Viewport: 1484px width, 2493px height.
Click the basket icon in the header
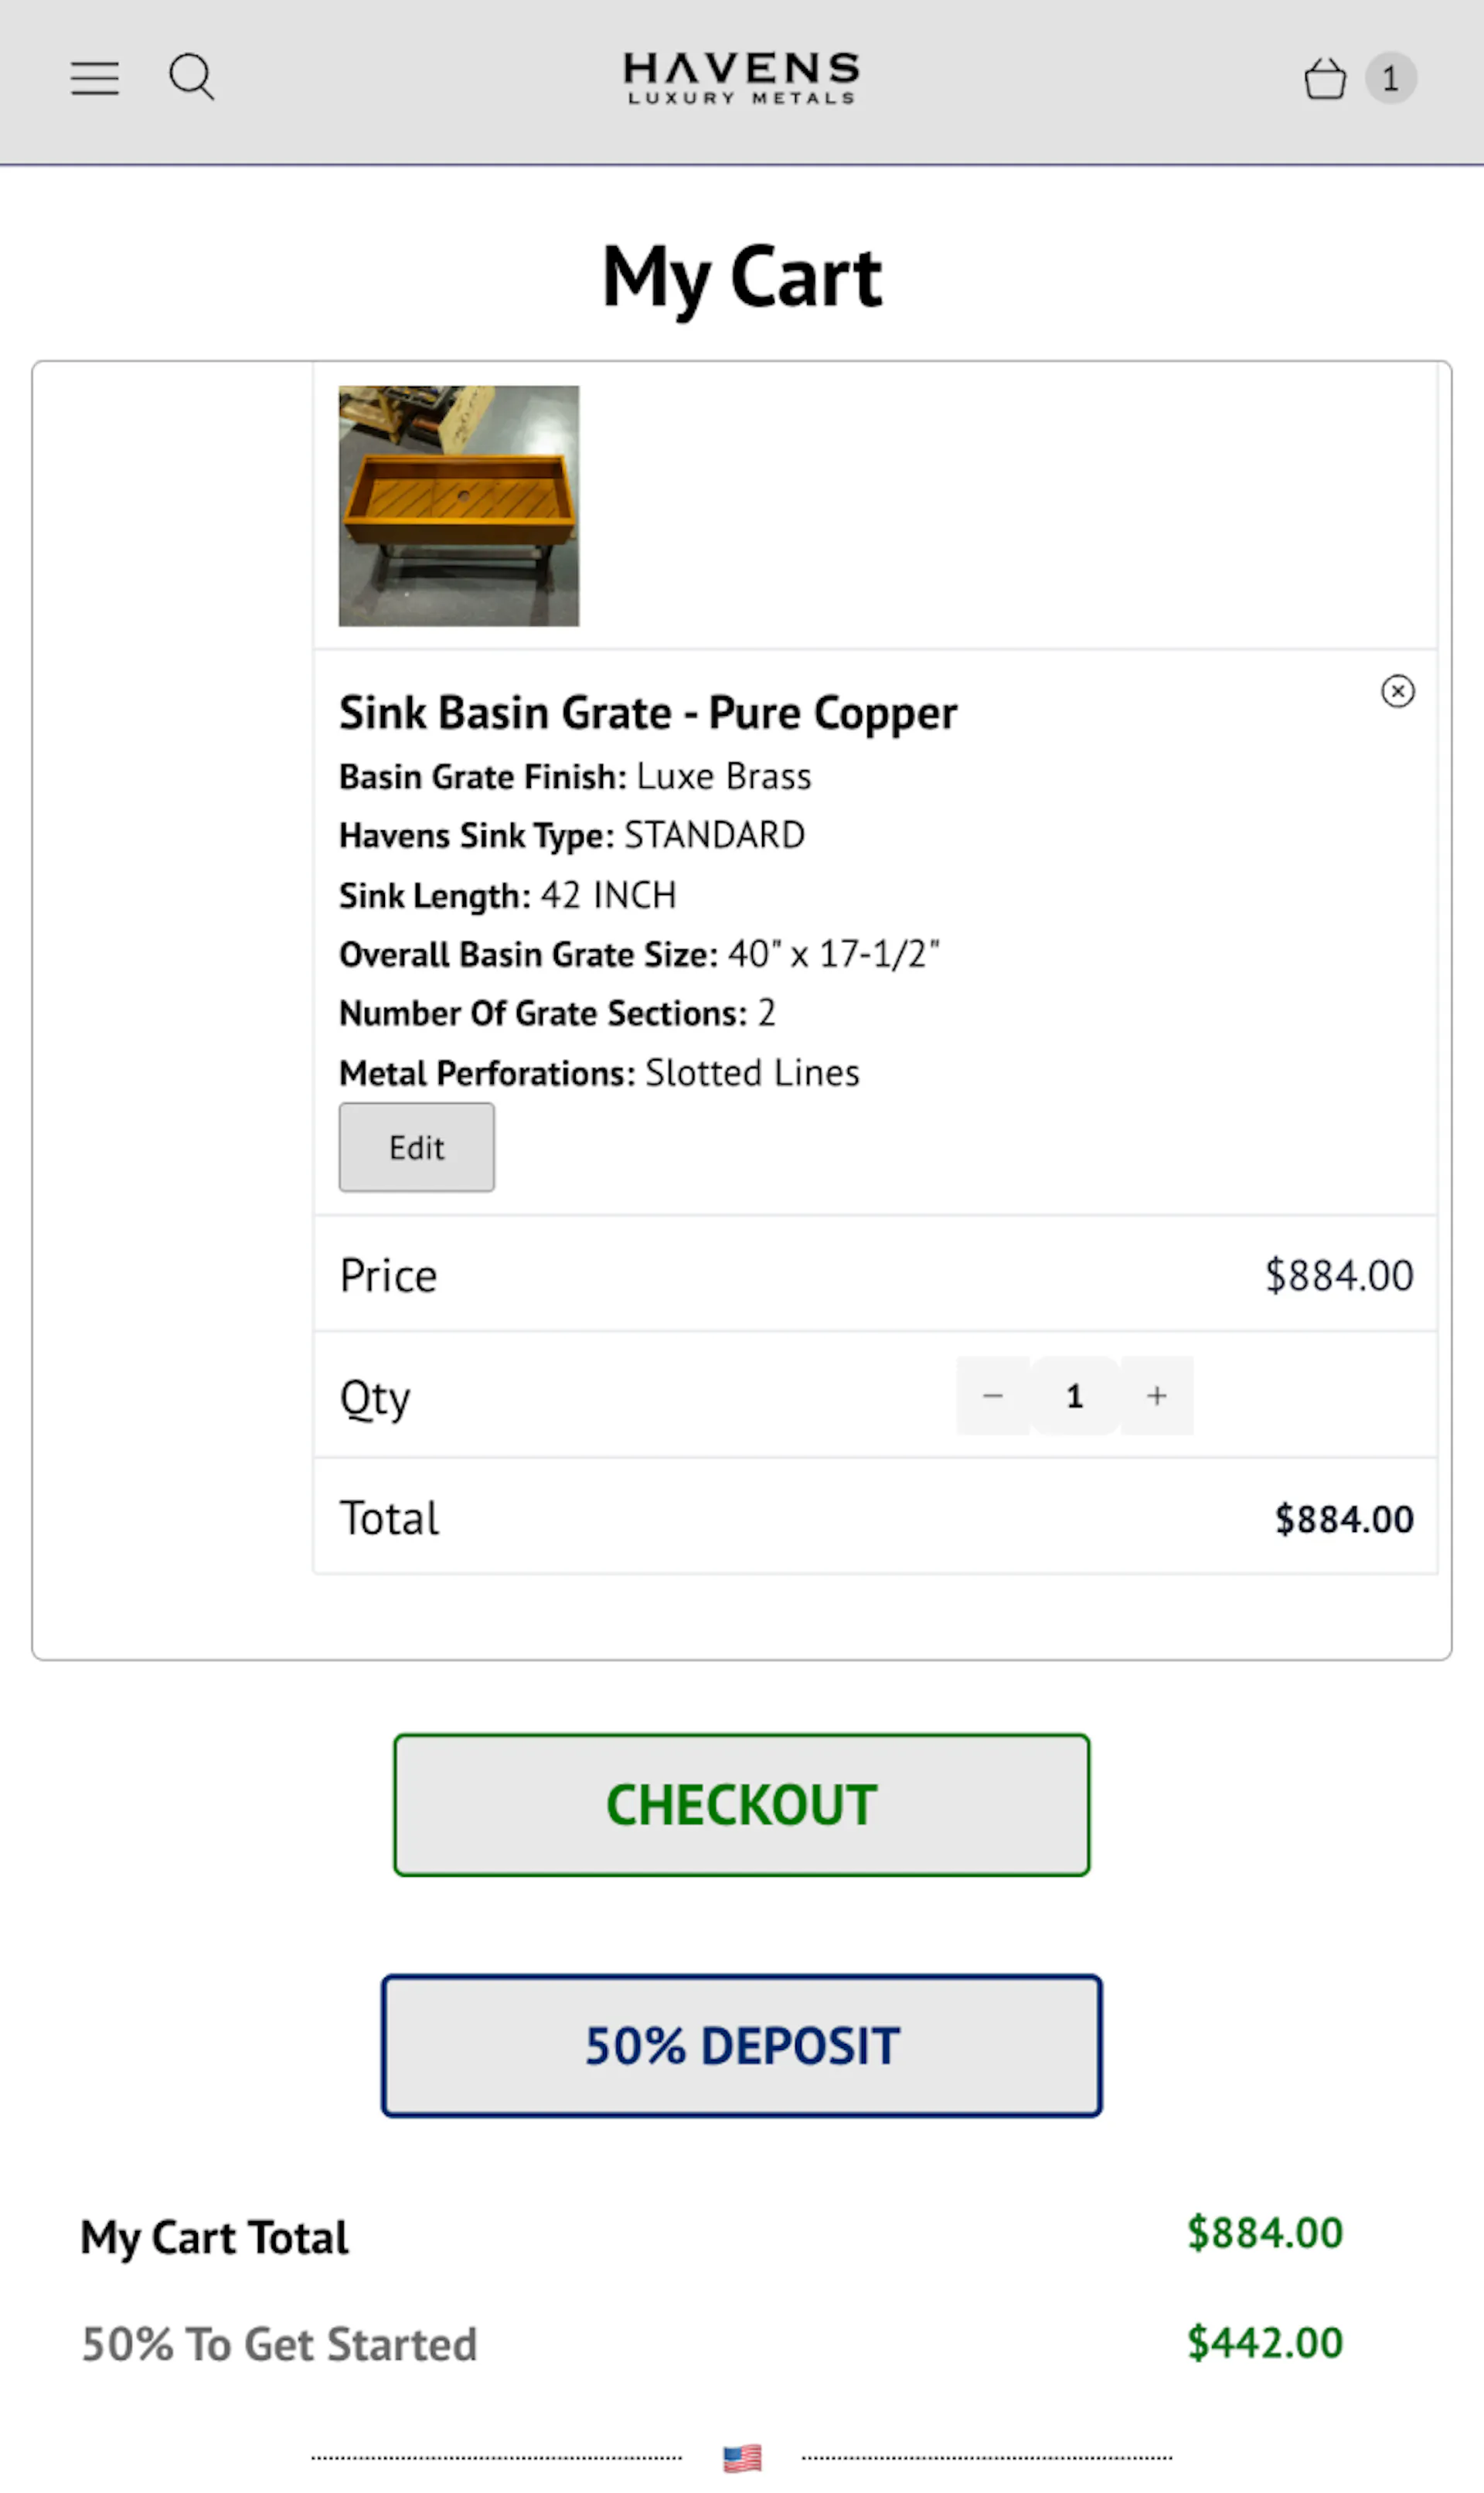click(1326, 79)
